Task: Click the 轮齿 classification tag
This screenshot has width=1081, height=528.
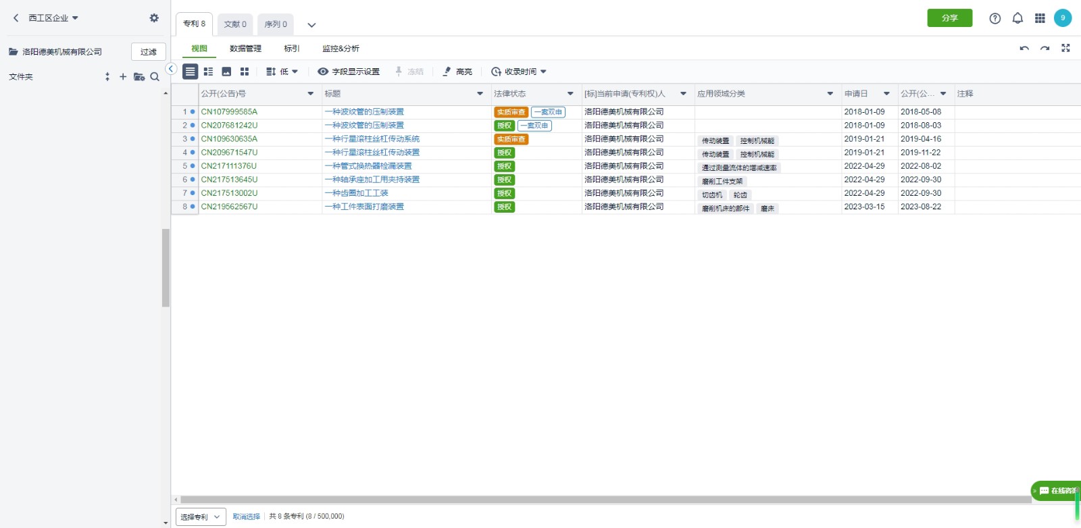Action: point(740,194)
